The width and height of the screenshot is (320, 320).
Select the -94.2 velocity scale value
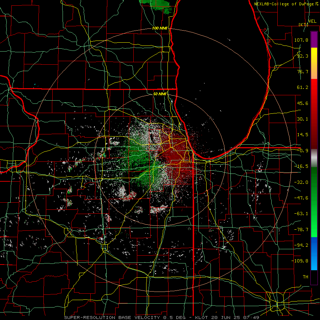tap(301, 245)
